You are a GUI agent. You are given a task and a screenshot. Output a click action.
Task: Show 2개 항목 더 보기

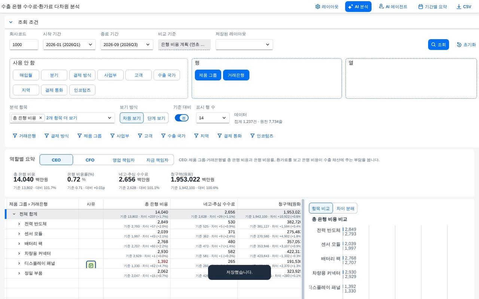62,118
